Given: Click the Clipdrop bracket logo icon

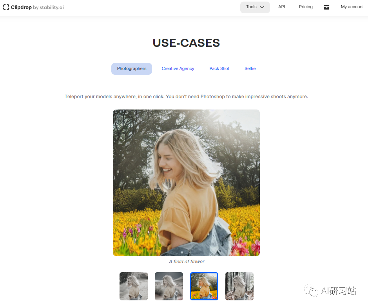Looking at the screenshot, I should click(6, 7).
